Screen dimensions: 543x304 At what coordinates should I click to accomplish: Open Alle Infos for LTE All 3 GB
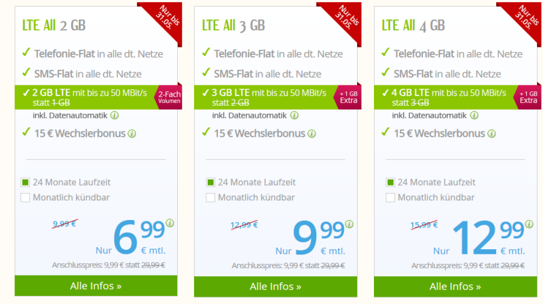[276, 286]
